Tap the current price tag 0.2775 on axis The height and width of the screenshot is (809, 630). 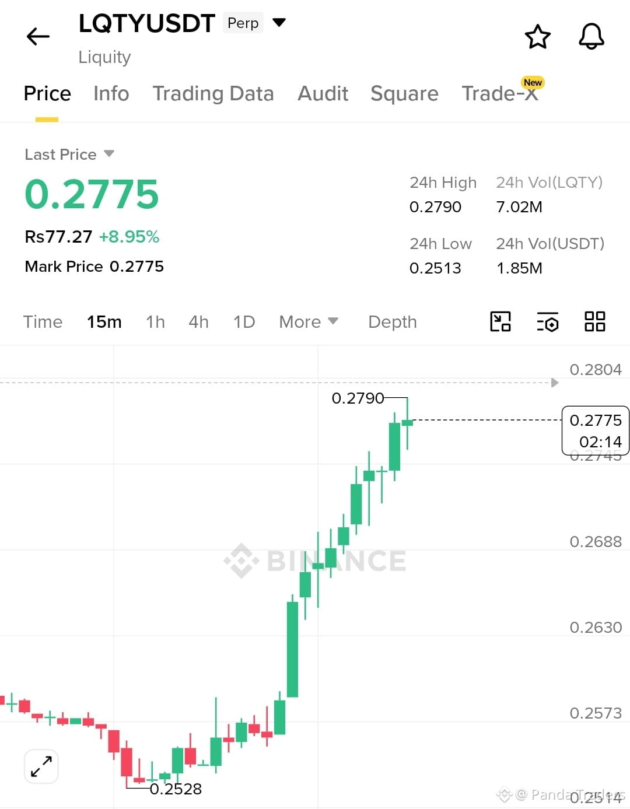click(x=595, y=430)
